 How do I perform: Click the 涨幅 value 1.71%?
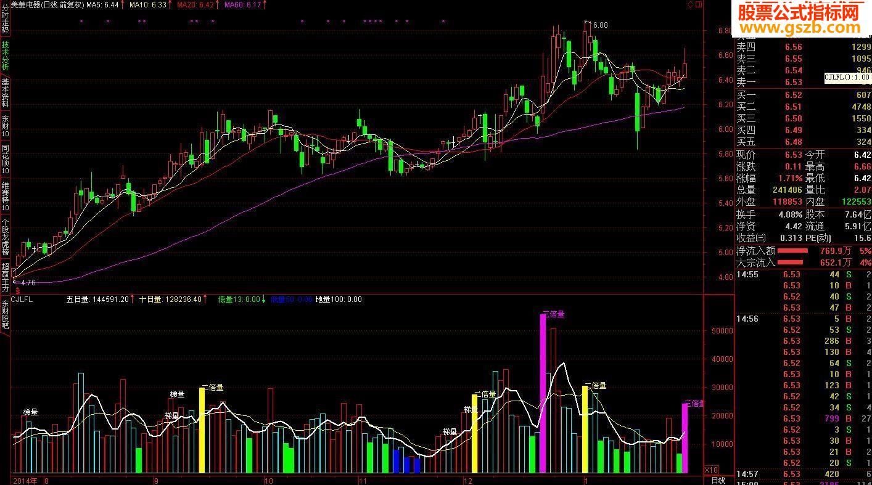click(x=789, y=179)
